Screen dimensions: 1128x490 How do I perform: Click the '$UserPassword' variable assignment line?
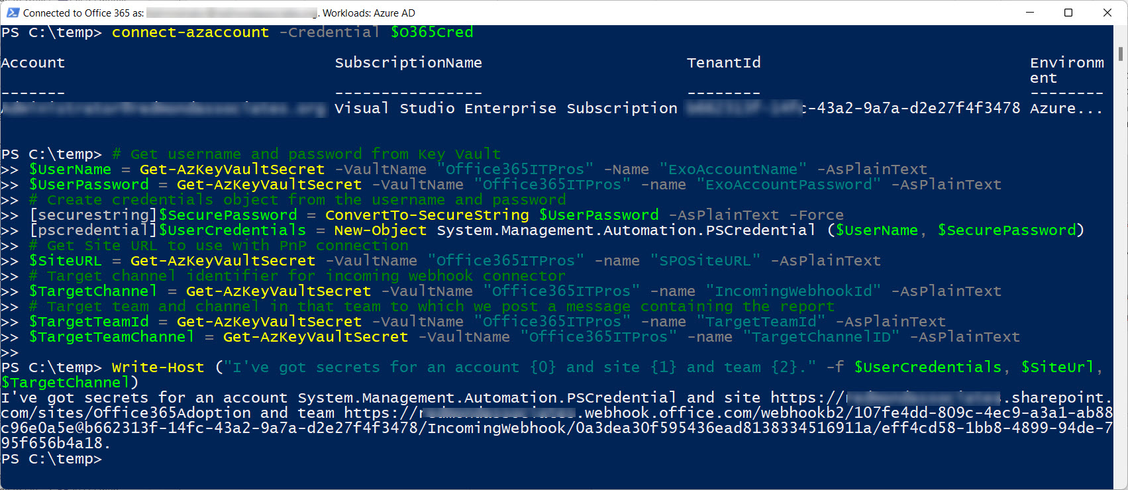pos(89,185)
